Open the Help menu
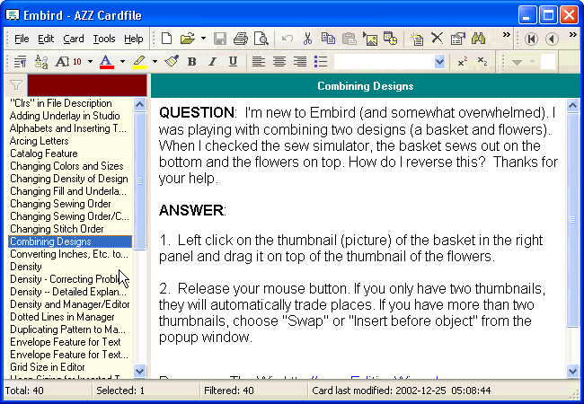 click(133, 39)
